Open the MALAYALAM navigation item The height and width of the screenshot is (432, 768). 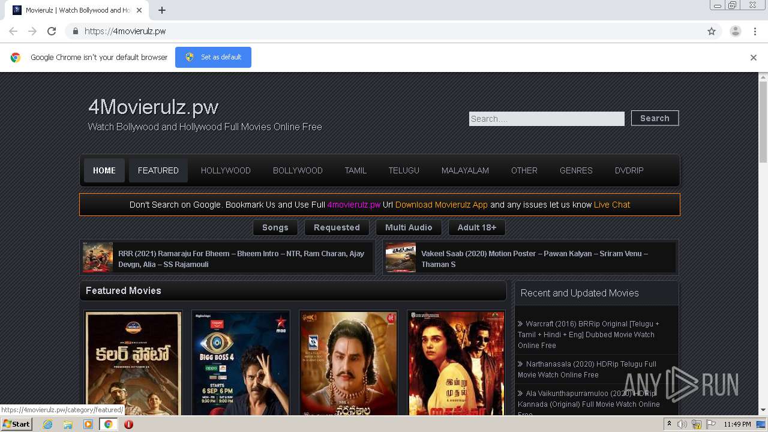click(x=465, y=170)
